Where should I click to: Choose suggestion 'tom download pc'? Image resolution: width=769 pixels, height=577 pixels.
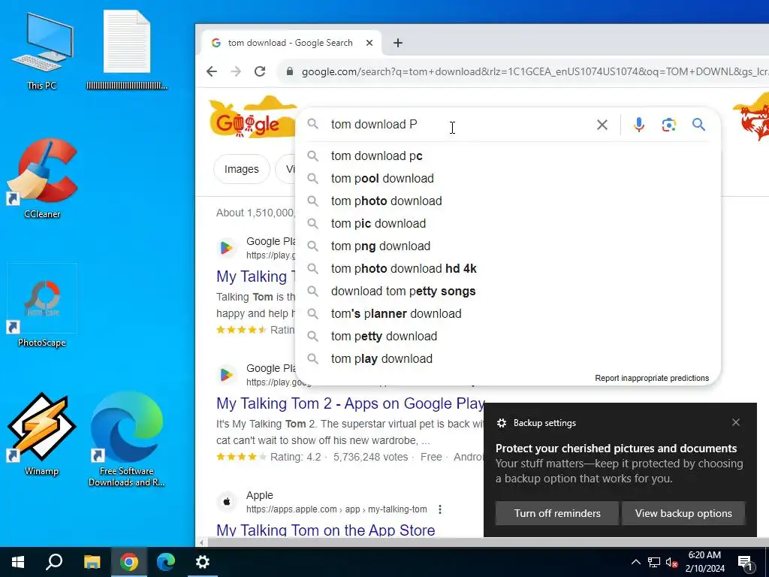coord(508,156)
